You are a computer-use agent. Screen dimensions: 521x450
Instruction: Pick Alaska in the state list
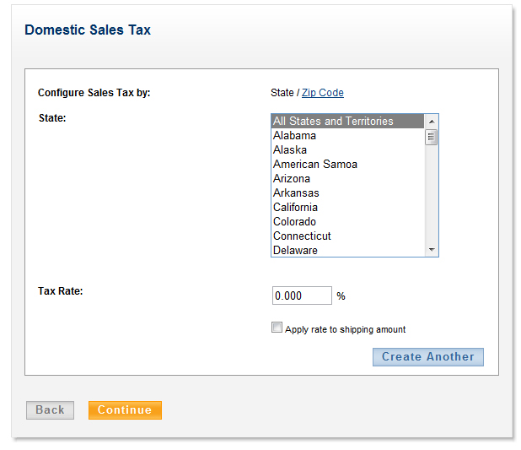pyautogui.click(x=290, y=150)
